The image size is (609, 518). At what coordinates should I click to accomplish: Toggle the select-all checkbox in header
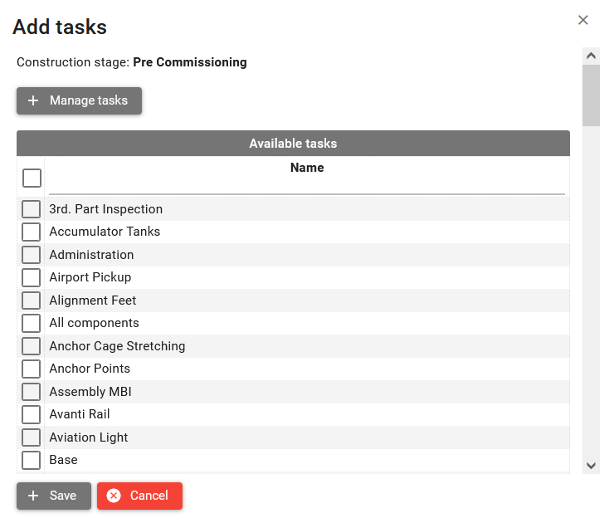click(x=32, y=178)
